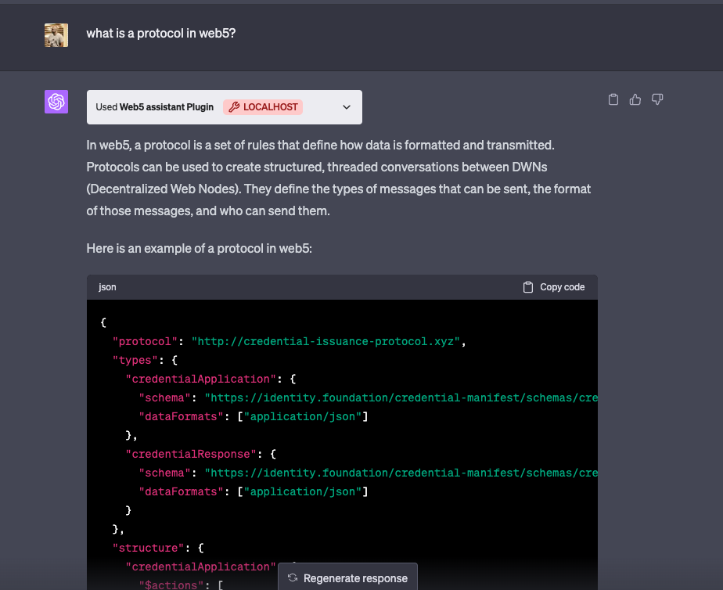This screenshot has height=590, width=723.
Task: Select the json label on the code block header
Action: coord(107,286)
